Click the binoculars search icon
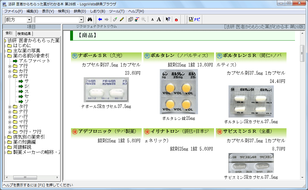The image size is (308, 190). click(90, 19)
